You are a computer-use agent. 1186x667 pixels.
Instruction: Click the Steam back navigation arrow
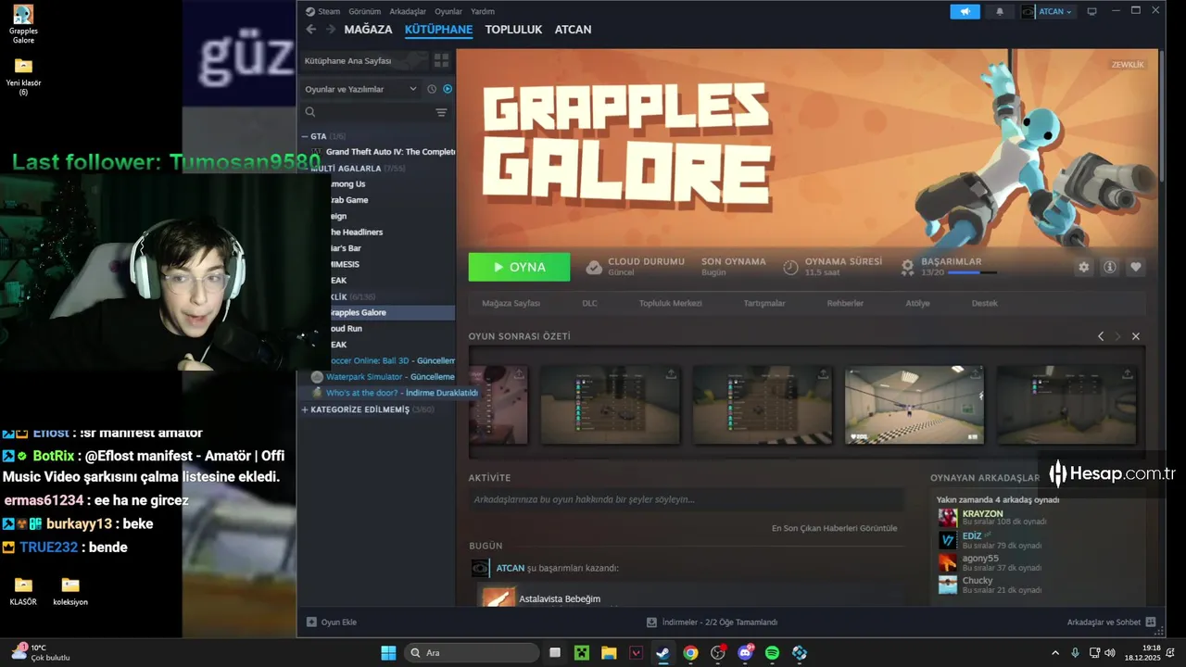[311, 30]
